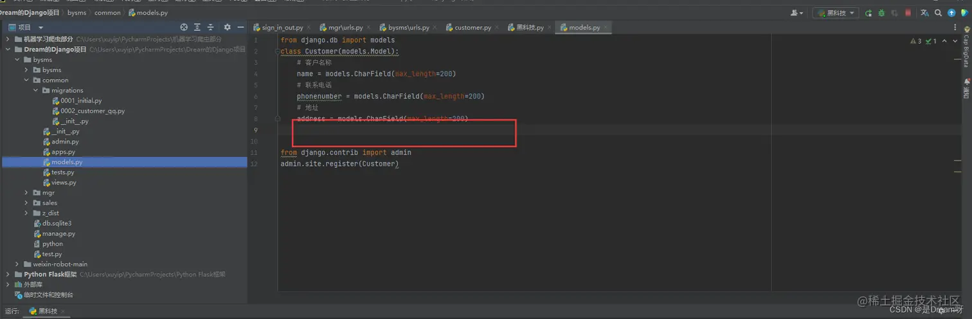This screenshot has height=319, width=972.
Task: Jump to the next highlighted error arrow
Action: point(955,41)
